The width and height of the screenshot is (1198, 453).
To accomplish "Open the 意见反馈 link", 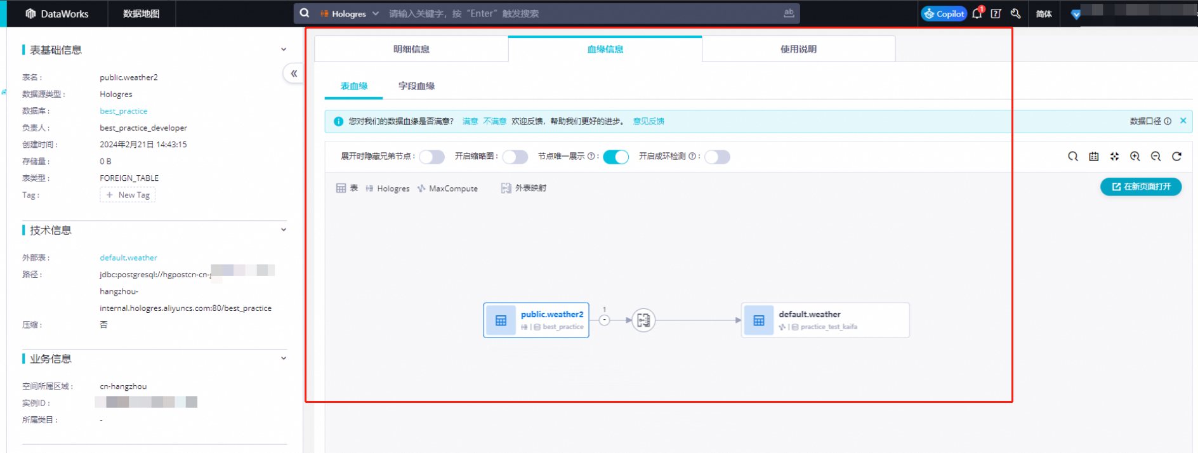I will coord(648,121).
